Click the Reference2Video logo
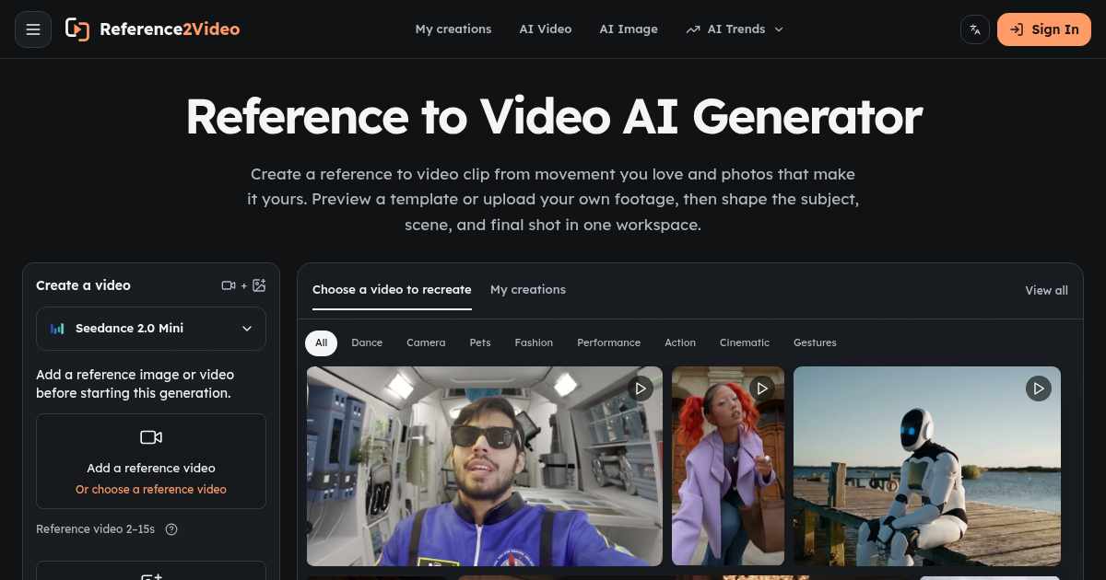1106x580 pixels. (x=153, y=29)
